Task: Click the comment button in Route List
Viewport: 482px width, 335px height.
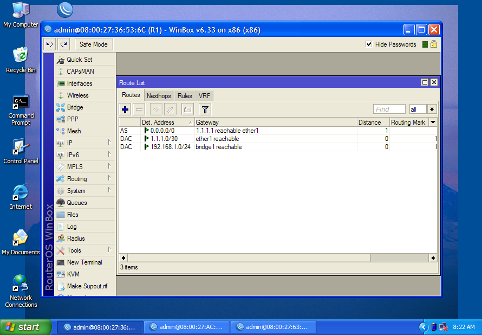Action: coord(187,109)
